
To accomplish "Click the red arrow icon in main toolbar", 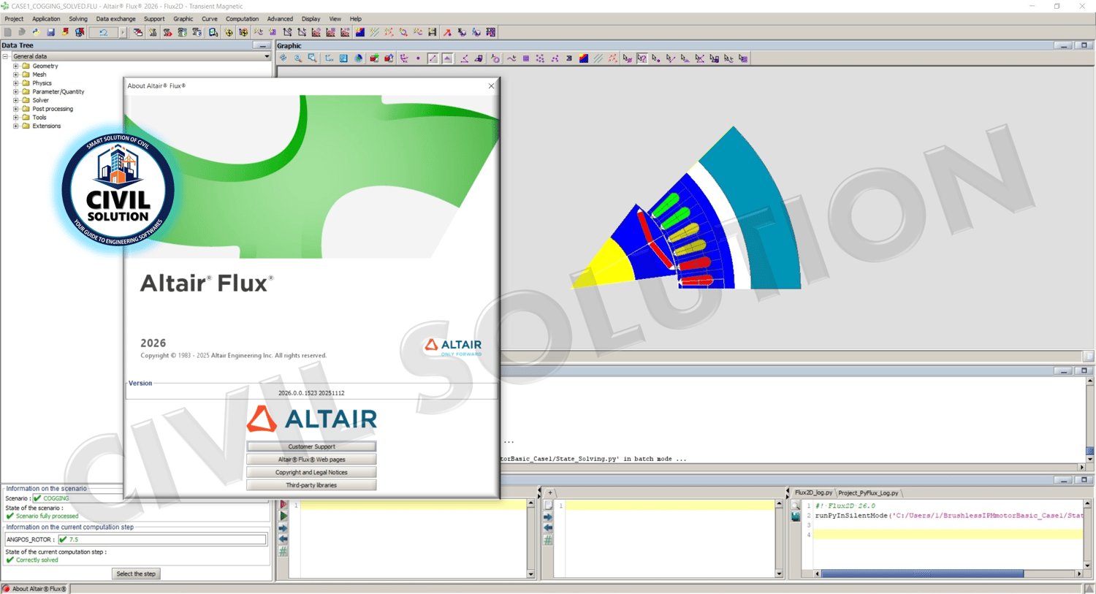I will point(447,32).
